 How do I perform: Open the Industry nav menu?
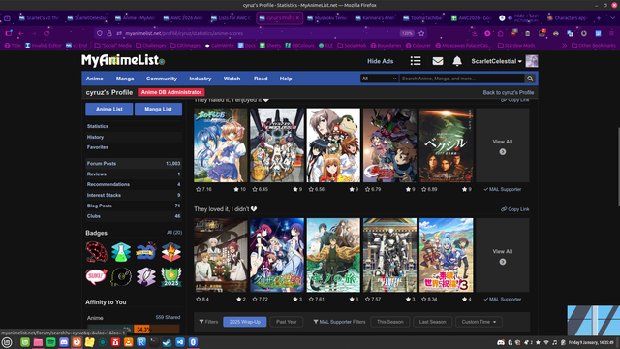pyautogui.click(x=201, y=79)
